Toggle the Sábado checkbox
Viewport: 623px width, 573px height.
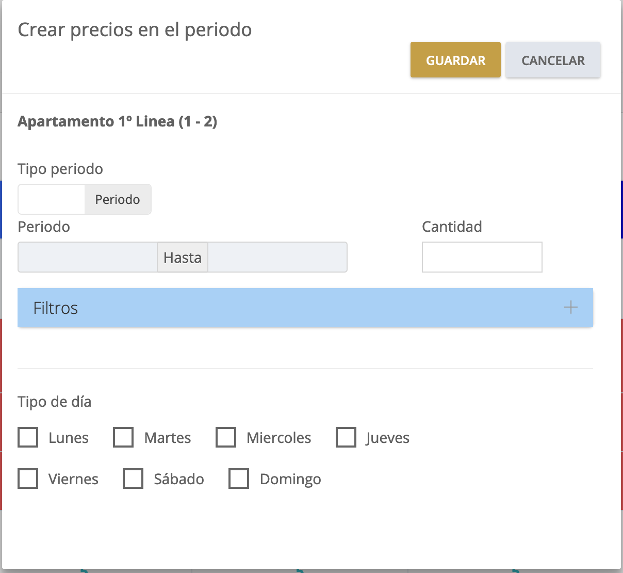point(133,479)
